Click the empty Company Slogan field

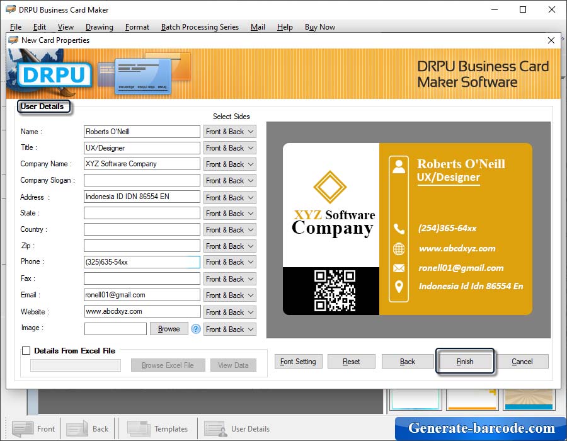142,180
